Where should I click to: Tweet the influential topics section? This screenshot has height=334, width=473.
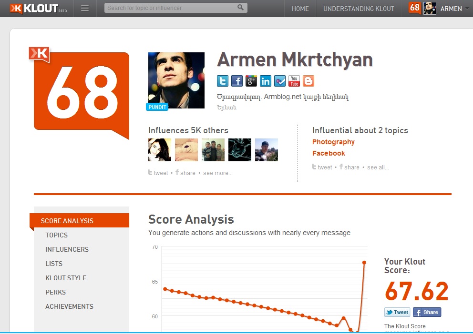pyautogui.click(x=322, y=167)
